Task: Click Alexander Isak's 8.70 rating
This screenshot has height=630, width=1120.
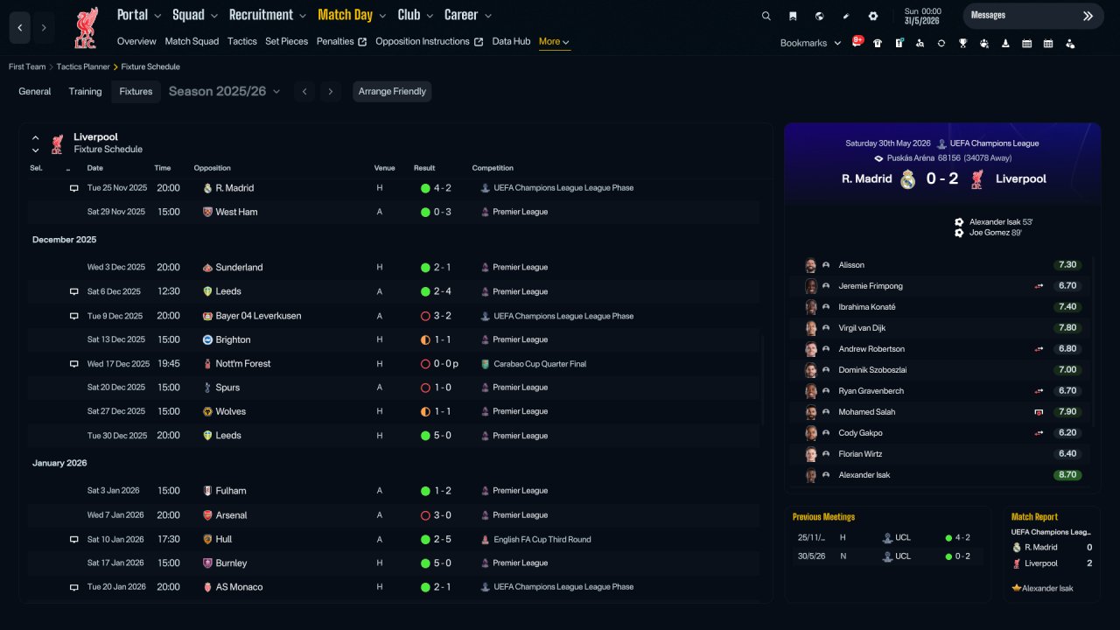Action: tap(1067, 475)
